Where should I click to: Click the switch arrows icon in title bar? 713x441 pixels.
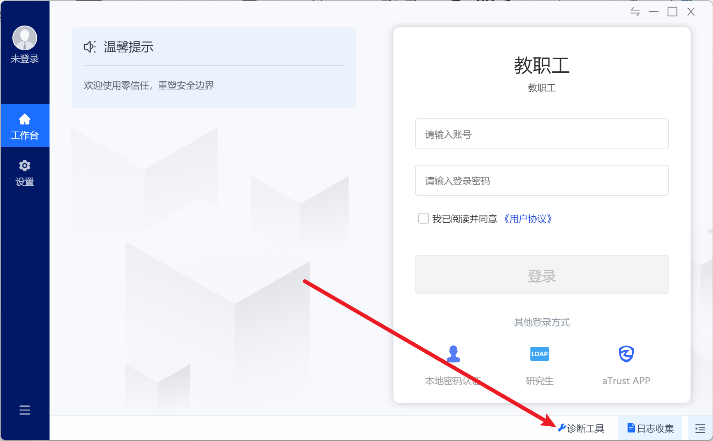(x=635, y=12)
